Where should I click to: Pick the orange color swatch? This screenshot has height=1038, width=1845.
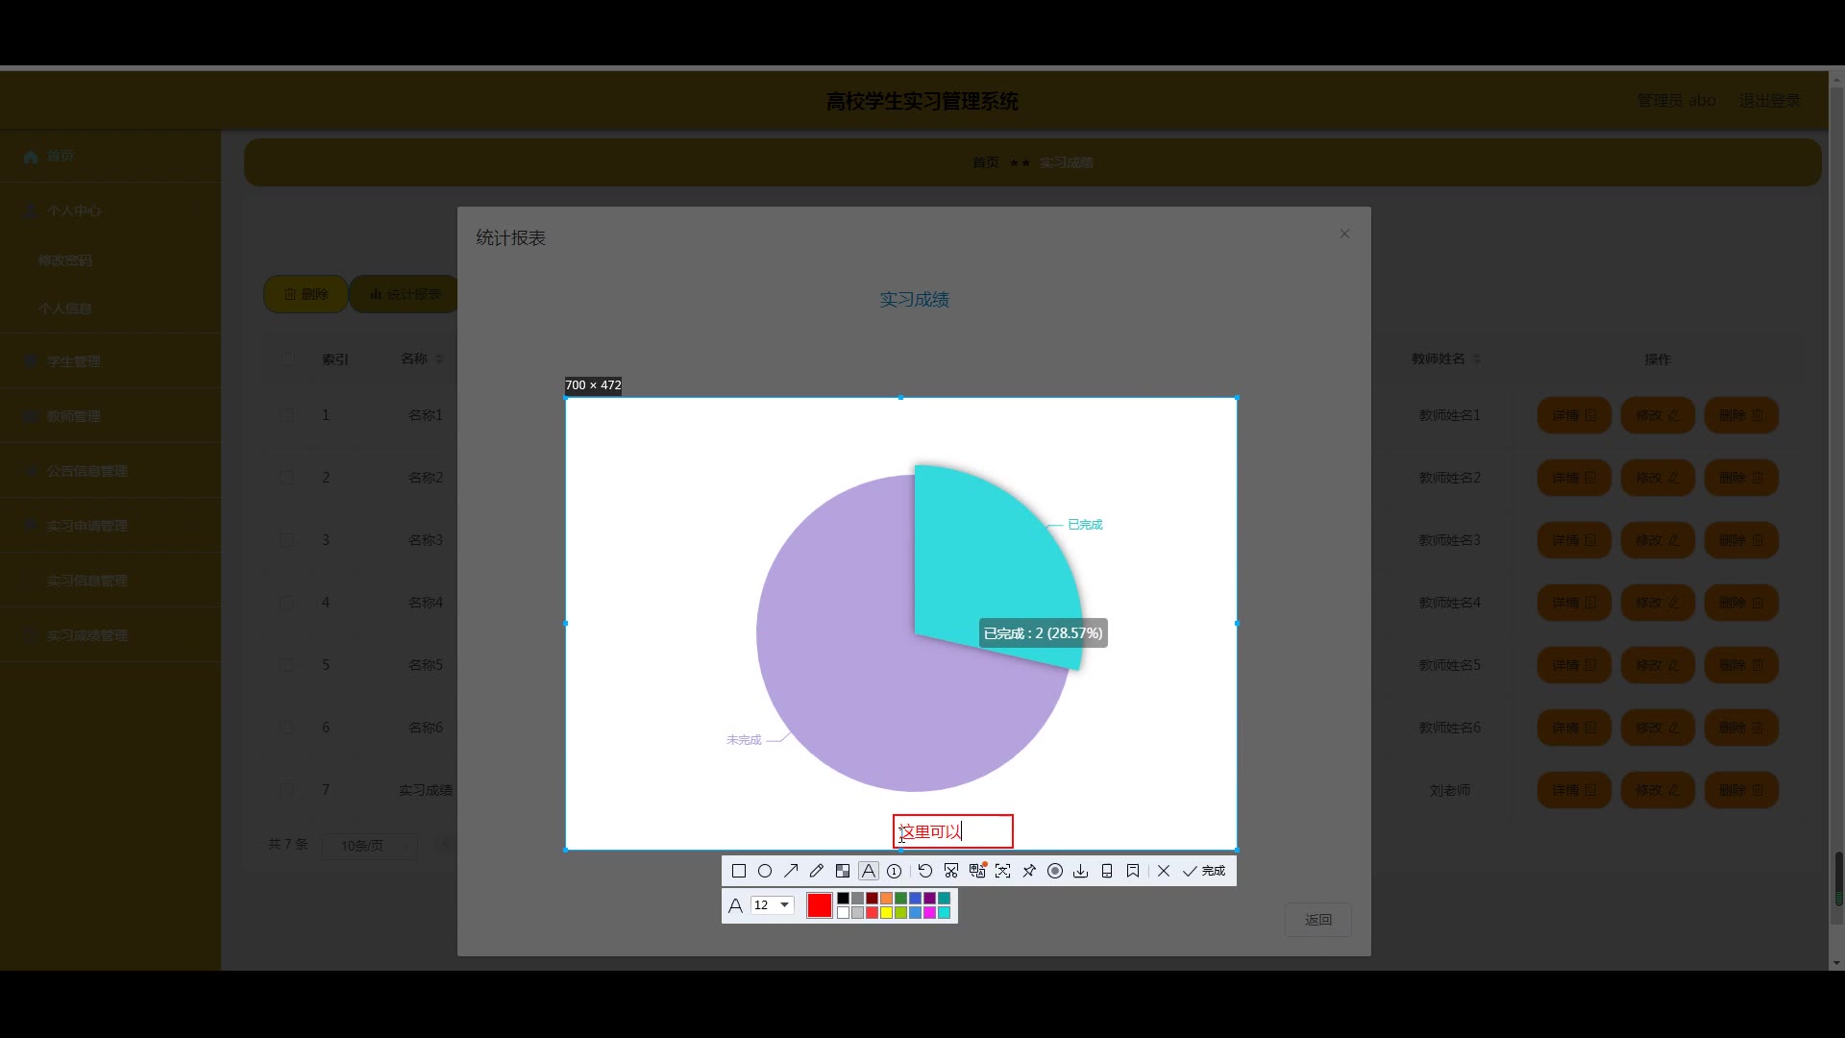pos(886,899)
